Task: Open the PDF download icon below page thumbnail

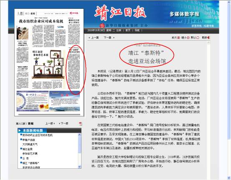Action: click(80, 123)
